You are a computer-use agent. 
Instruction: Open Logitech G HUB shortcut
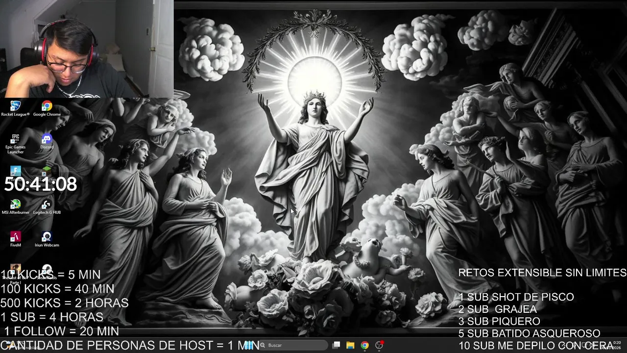tap(47, 207)
